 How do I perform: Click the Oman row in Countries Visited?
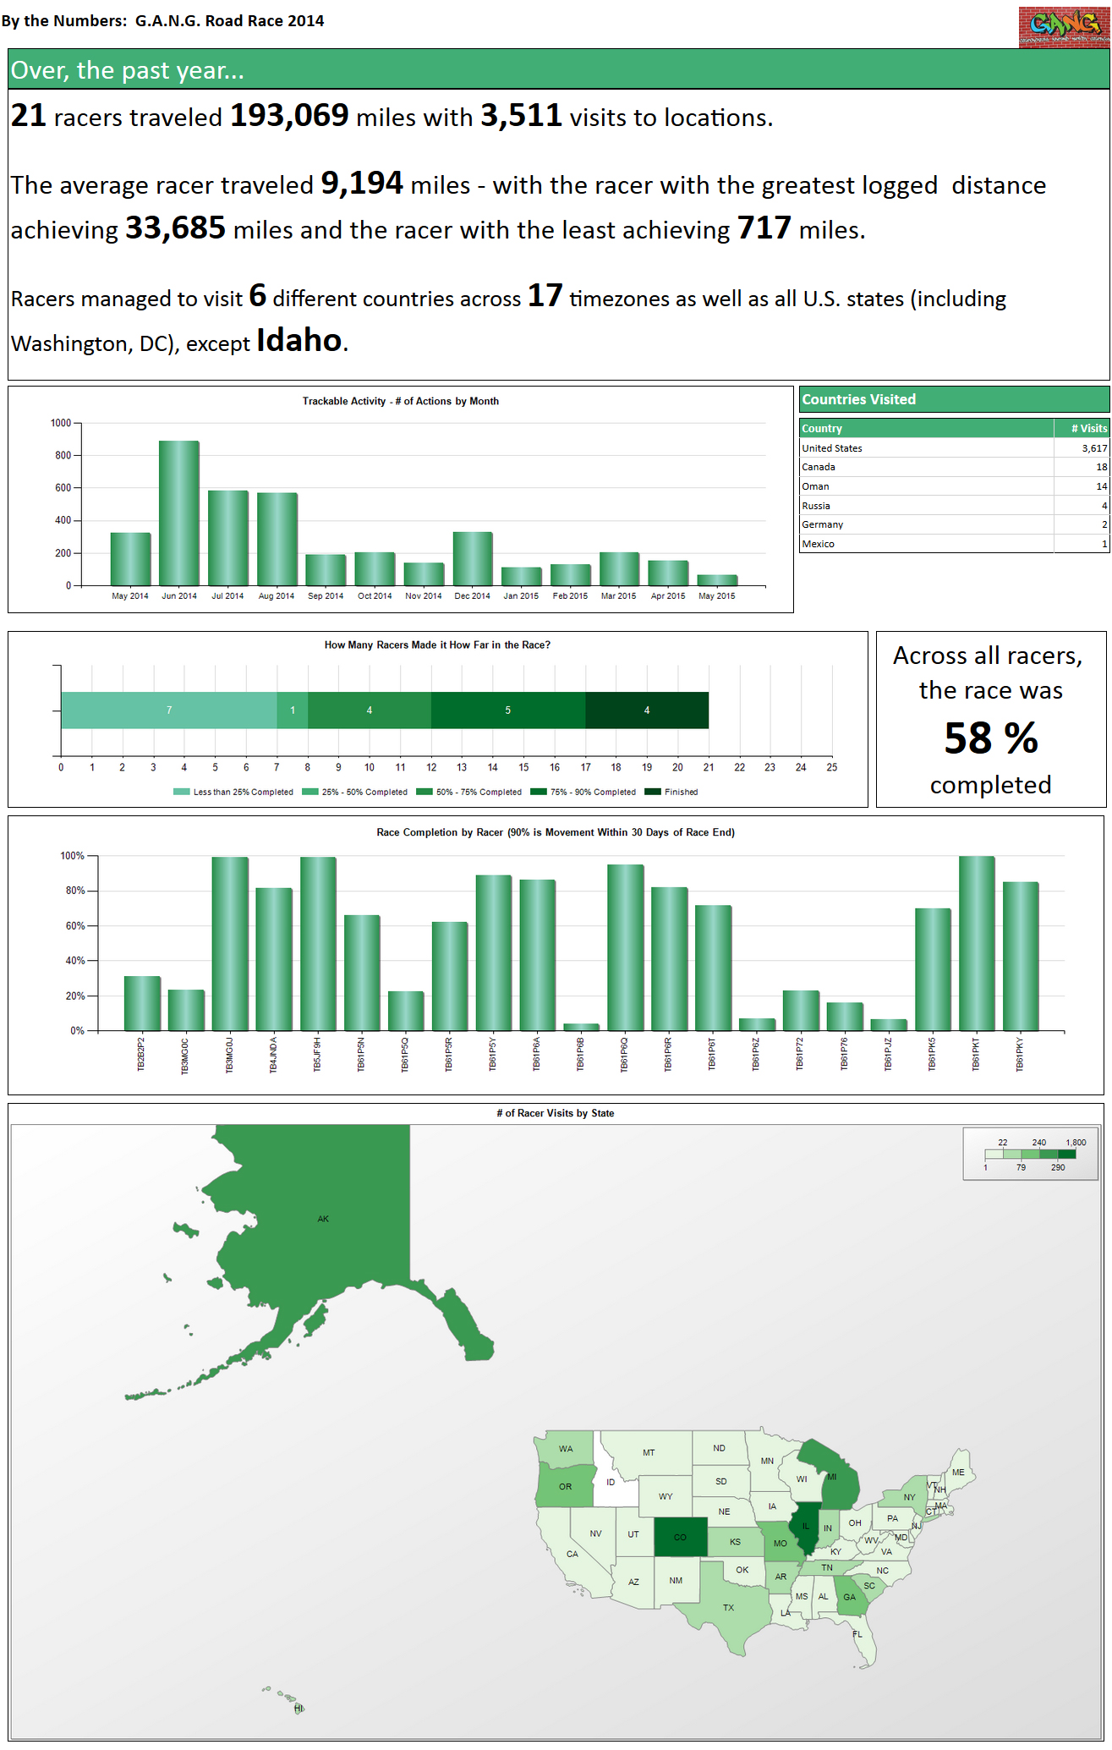(x=953, y=486)
